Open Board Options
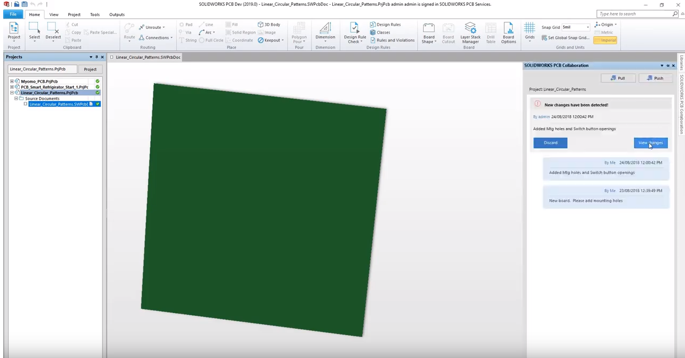The image size is (685, 358). 508,32
